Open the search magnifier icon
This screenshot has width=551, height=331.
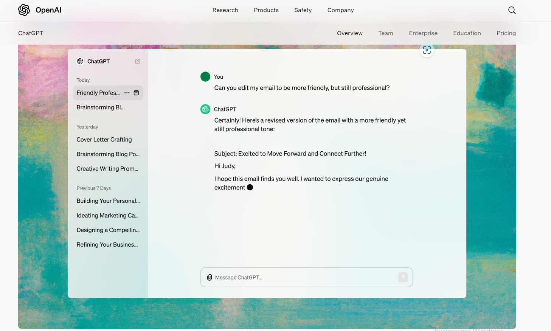[512, 10]
